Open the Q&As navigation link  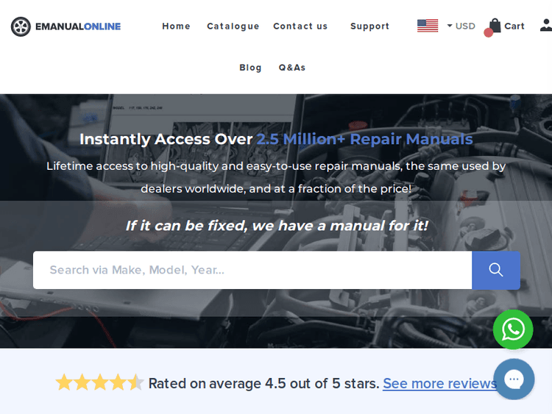pos(291,67)
